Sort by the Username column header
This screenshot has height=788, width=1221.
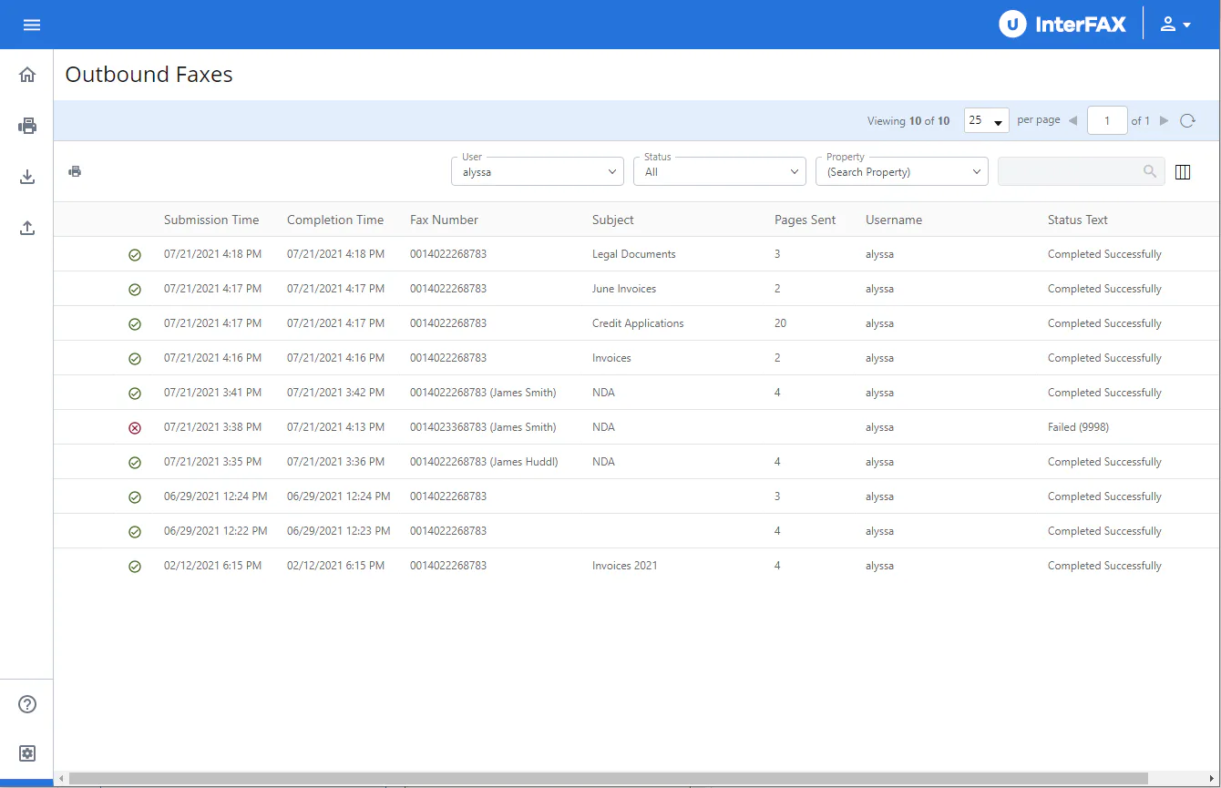[x=894, y=220]
